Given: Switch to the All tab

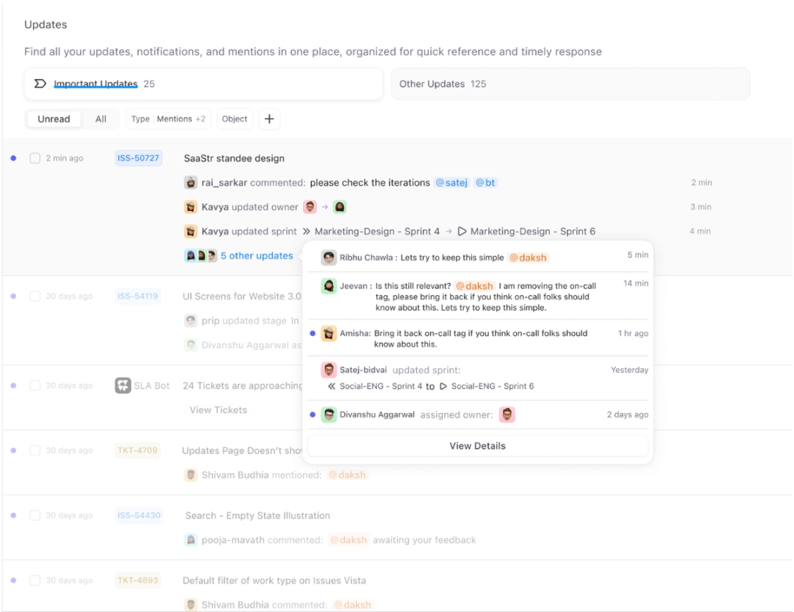Looking at the screenshot, I should [101, 118].
